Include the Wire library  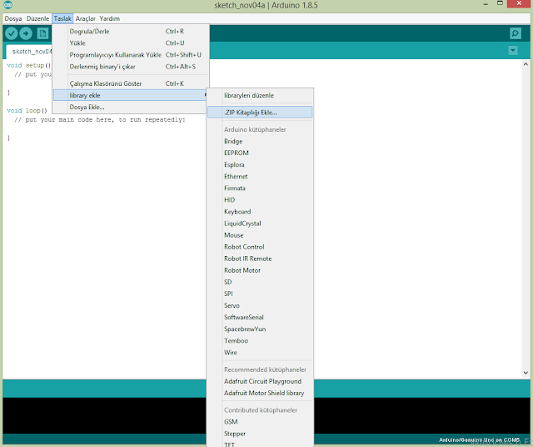click(x=260, y=353)
